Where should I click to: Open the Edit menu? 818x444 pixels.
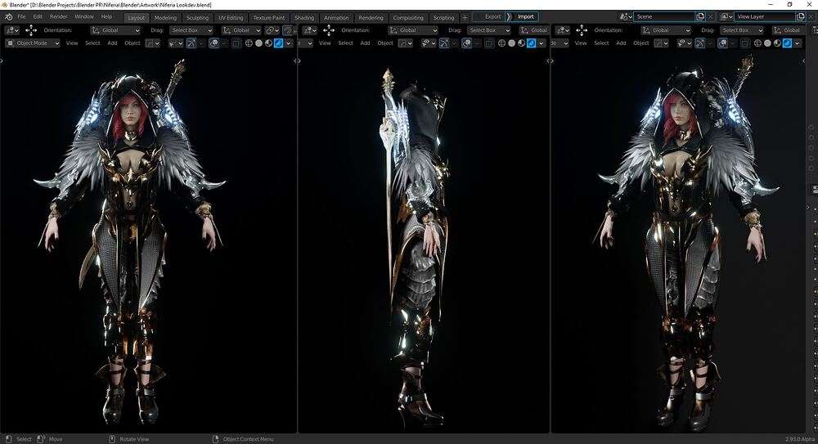point(38,16)
